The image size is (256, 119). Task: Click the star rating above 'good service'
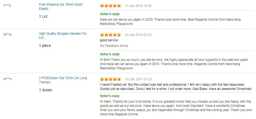click(110, 35)
